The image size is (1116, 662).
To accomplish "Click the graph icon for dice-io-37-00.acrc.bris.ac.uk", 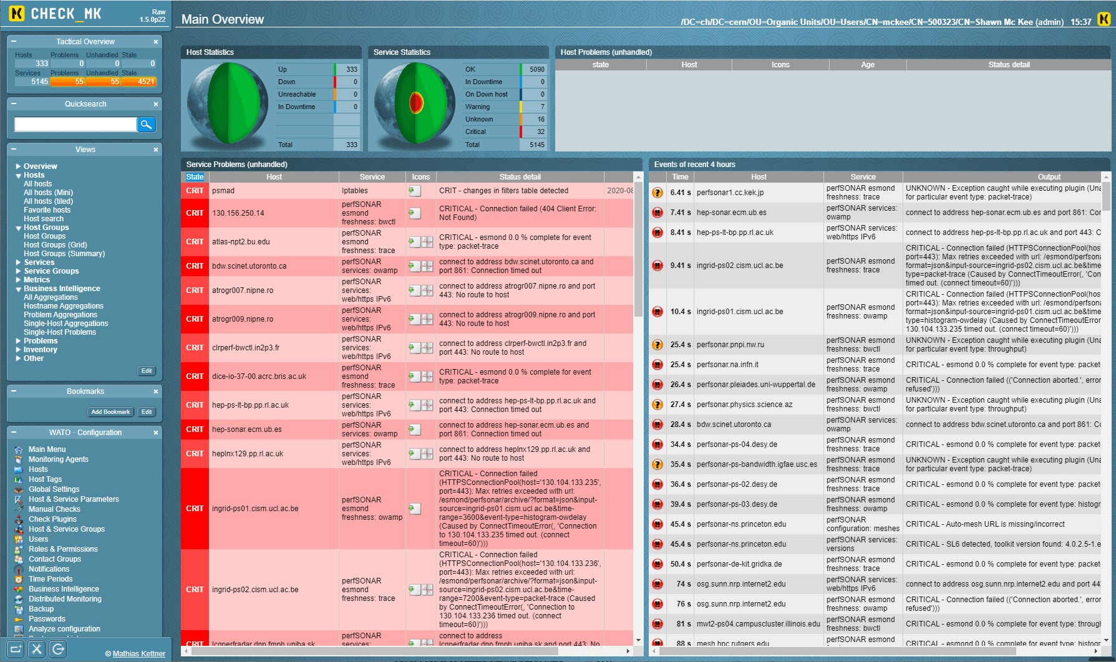I will click(427, 377).
